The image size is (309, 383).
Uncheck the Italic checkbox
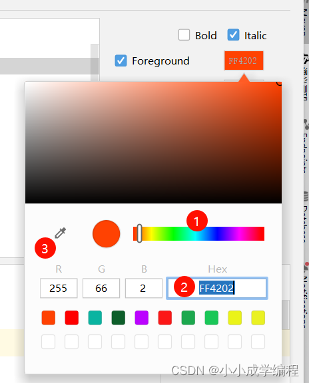(x=233, y=35)
